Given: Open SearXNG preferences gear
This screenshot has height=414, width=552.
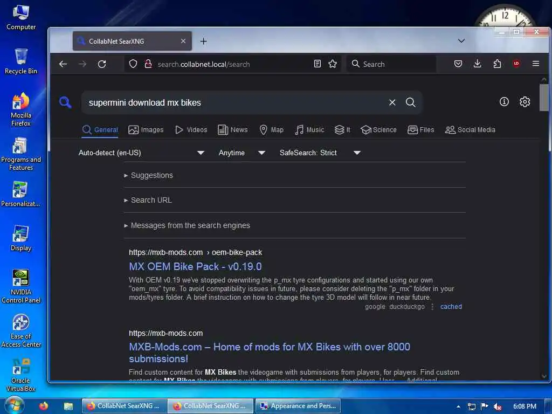Looking at the screenshot, I should (x=525, y=102).
